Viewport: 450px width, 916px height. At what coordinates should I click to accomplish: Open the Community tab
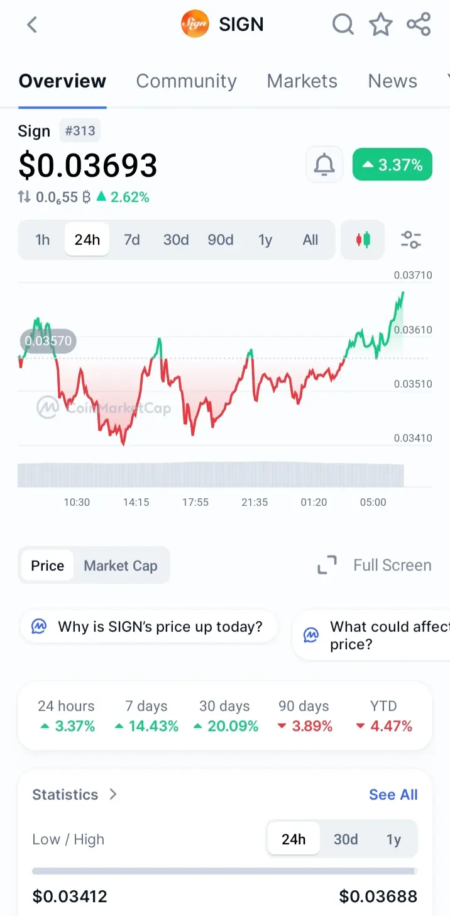tap(186, 81)
